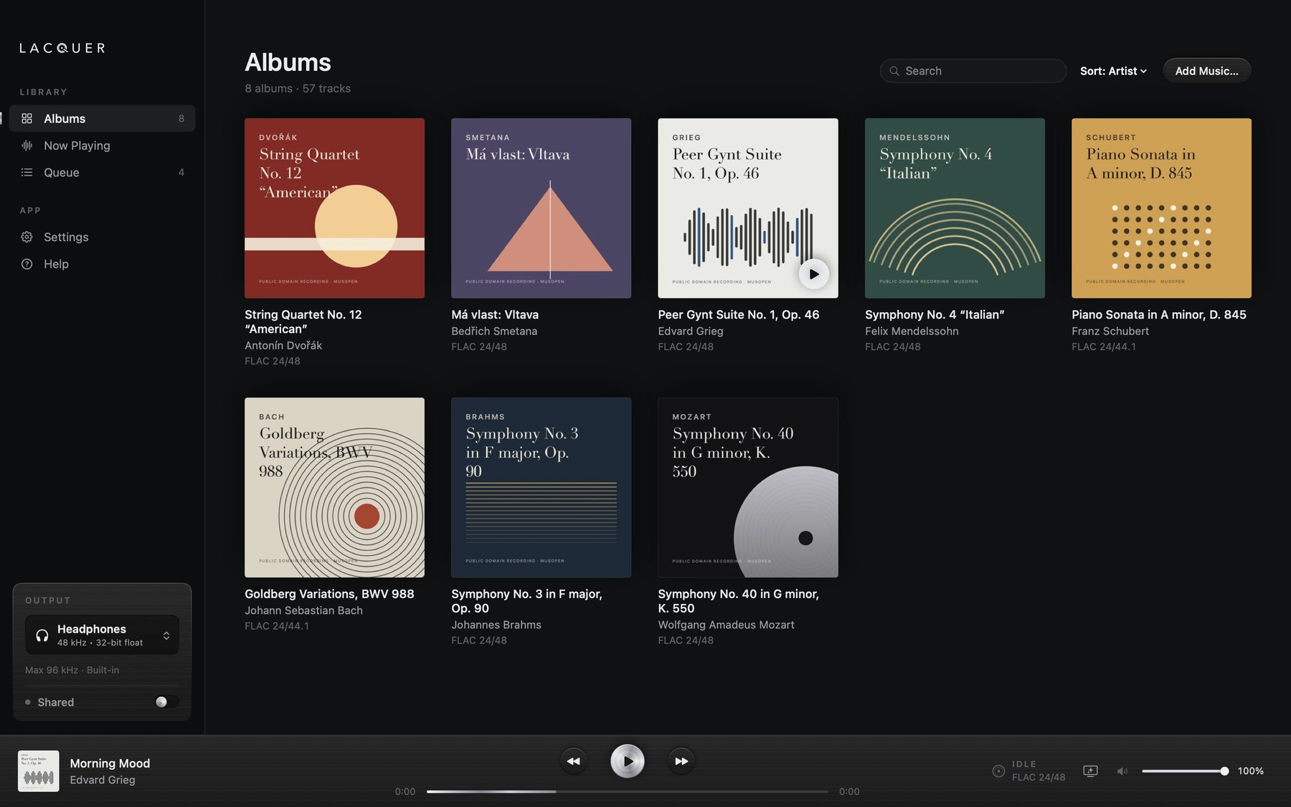Toggle the Shared output switch
1291x807 pixels.
[x=166, y=702]
